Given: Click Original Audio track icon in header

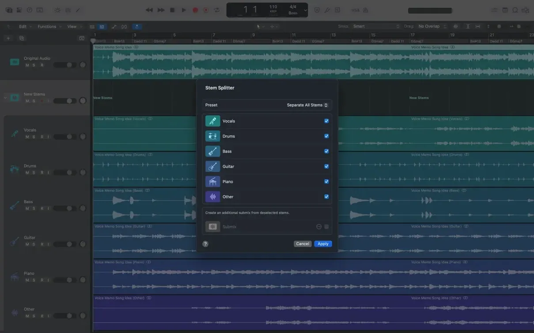Looking at the screenshot, I should 15,62.
